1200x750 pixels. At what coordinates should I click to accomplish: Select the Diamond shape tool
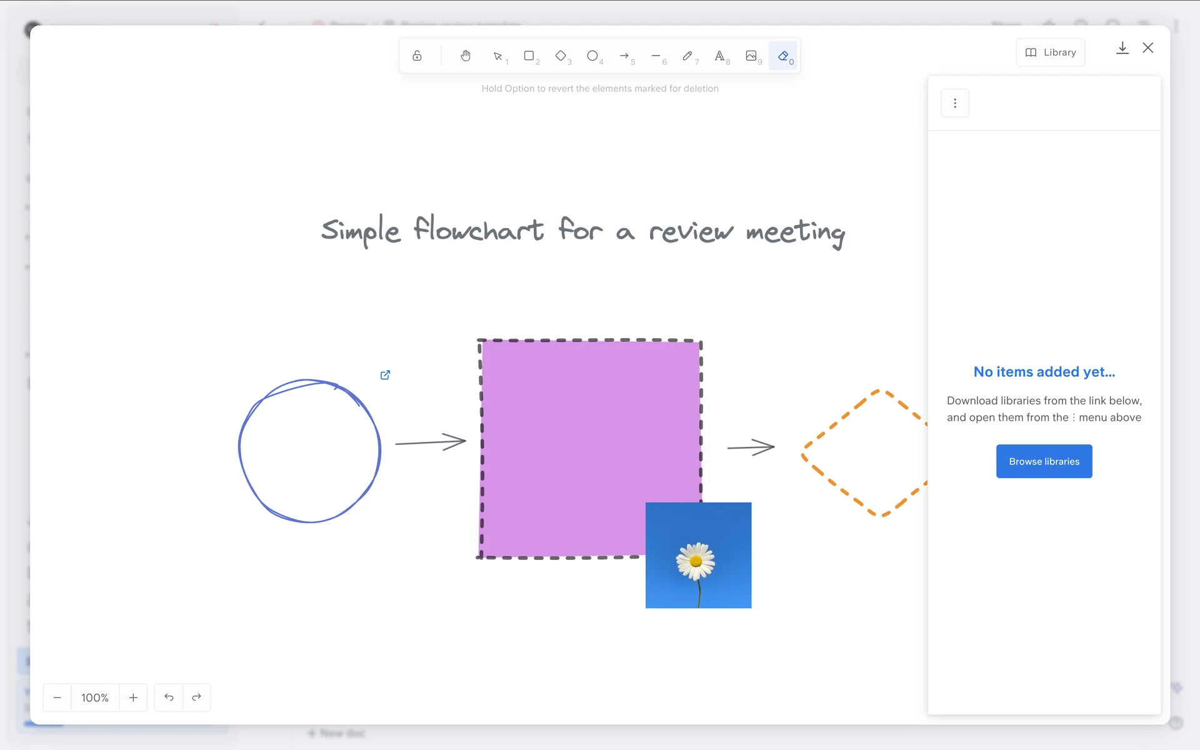(x=561, y=56)
